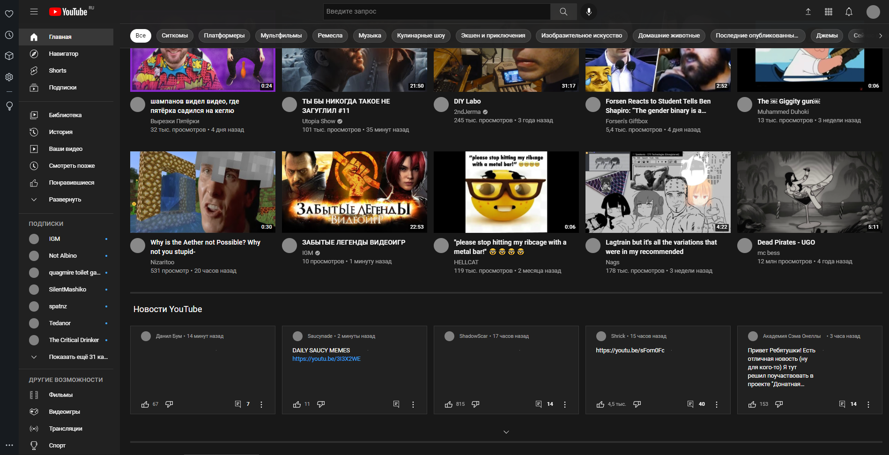Image resolution: width=889 pixels, height=455 pixels.
Task: Click the YouTube logo
Action: 69,12
